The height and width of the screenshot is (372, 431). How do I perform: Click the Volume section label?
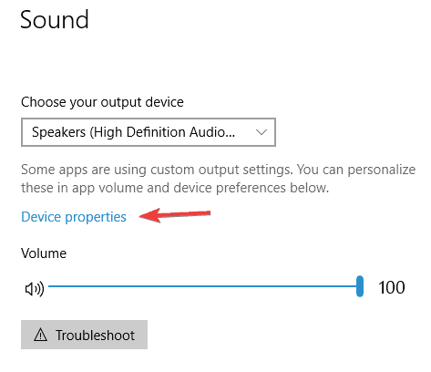coord(44,253)
